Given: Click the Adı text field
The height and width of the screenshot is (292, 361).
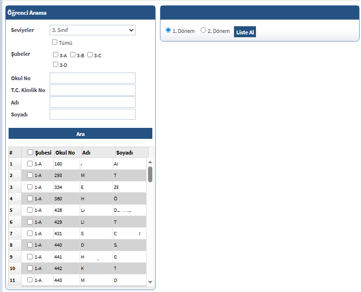Looking at the screenshot, I should point(92,102).
